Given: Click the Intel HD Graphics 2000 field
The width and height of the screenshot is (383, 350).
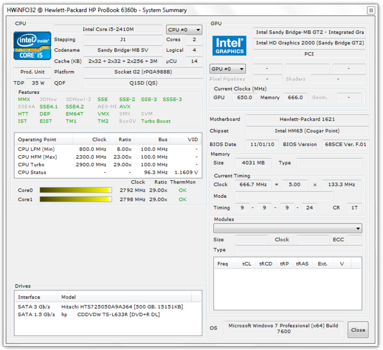Looking at the screenshot, I should click(309, 43).
